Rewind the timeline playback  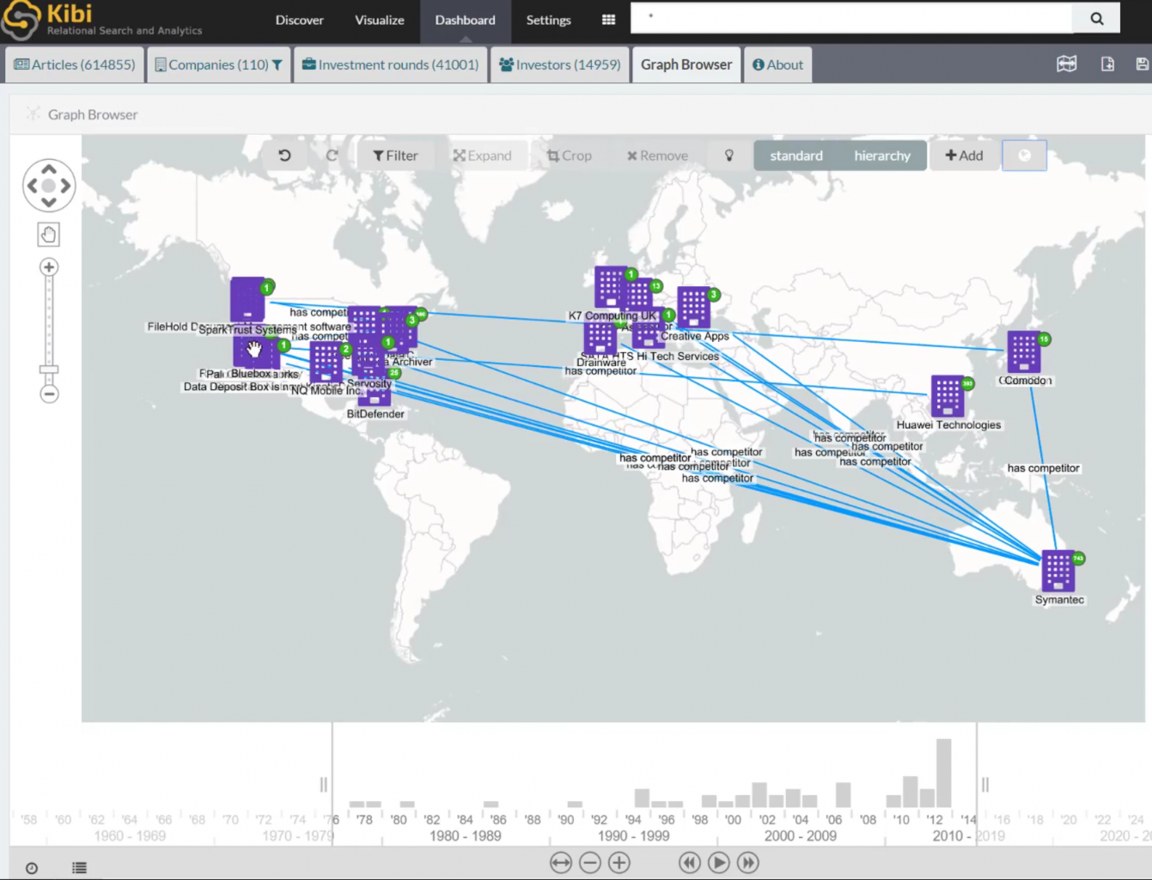point(690,863)
